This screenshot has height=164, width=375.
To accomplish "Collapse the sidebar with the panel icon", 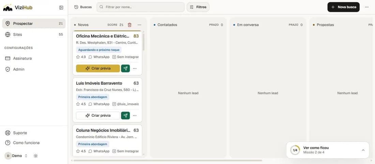I will [x=61, y=7].
